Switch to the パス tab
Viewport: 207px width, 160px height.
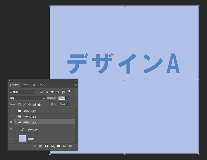click(42, 85)
